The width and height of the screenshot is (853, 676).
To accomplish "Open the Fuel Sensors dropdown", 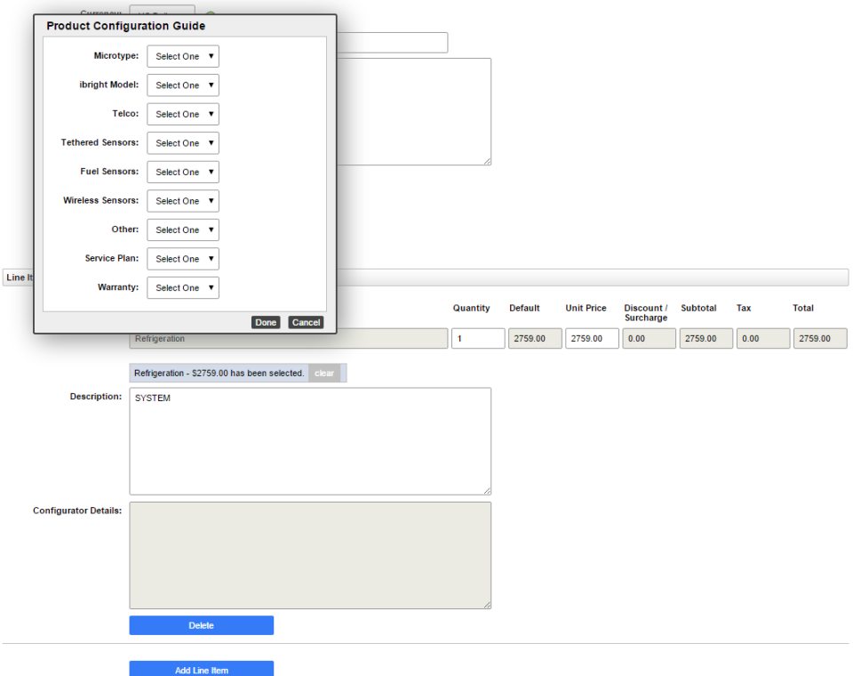I will 182,172.
